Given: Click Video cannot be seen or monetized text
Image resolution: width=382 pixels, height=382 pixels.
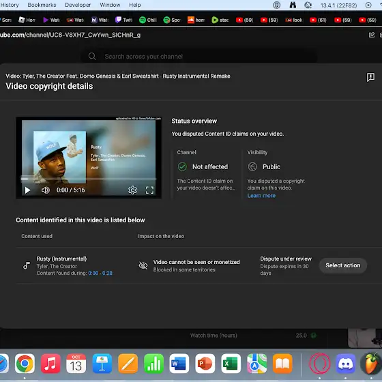Looking at the screenshot, I should coord(196,262).
